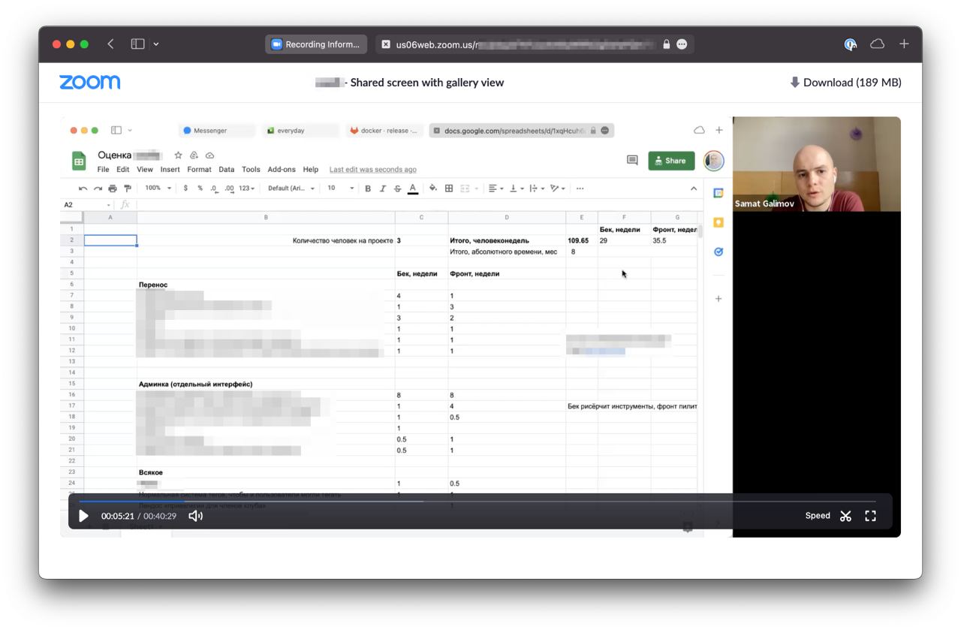Select the us06web.zoom.us address bar
Viewport: 961px width, 630px height.
[534, 44]
